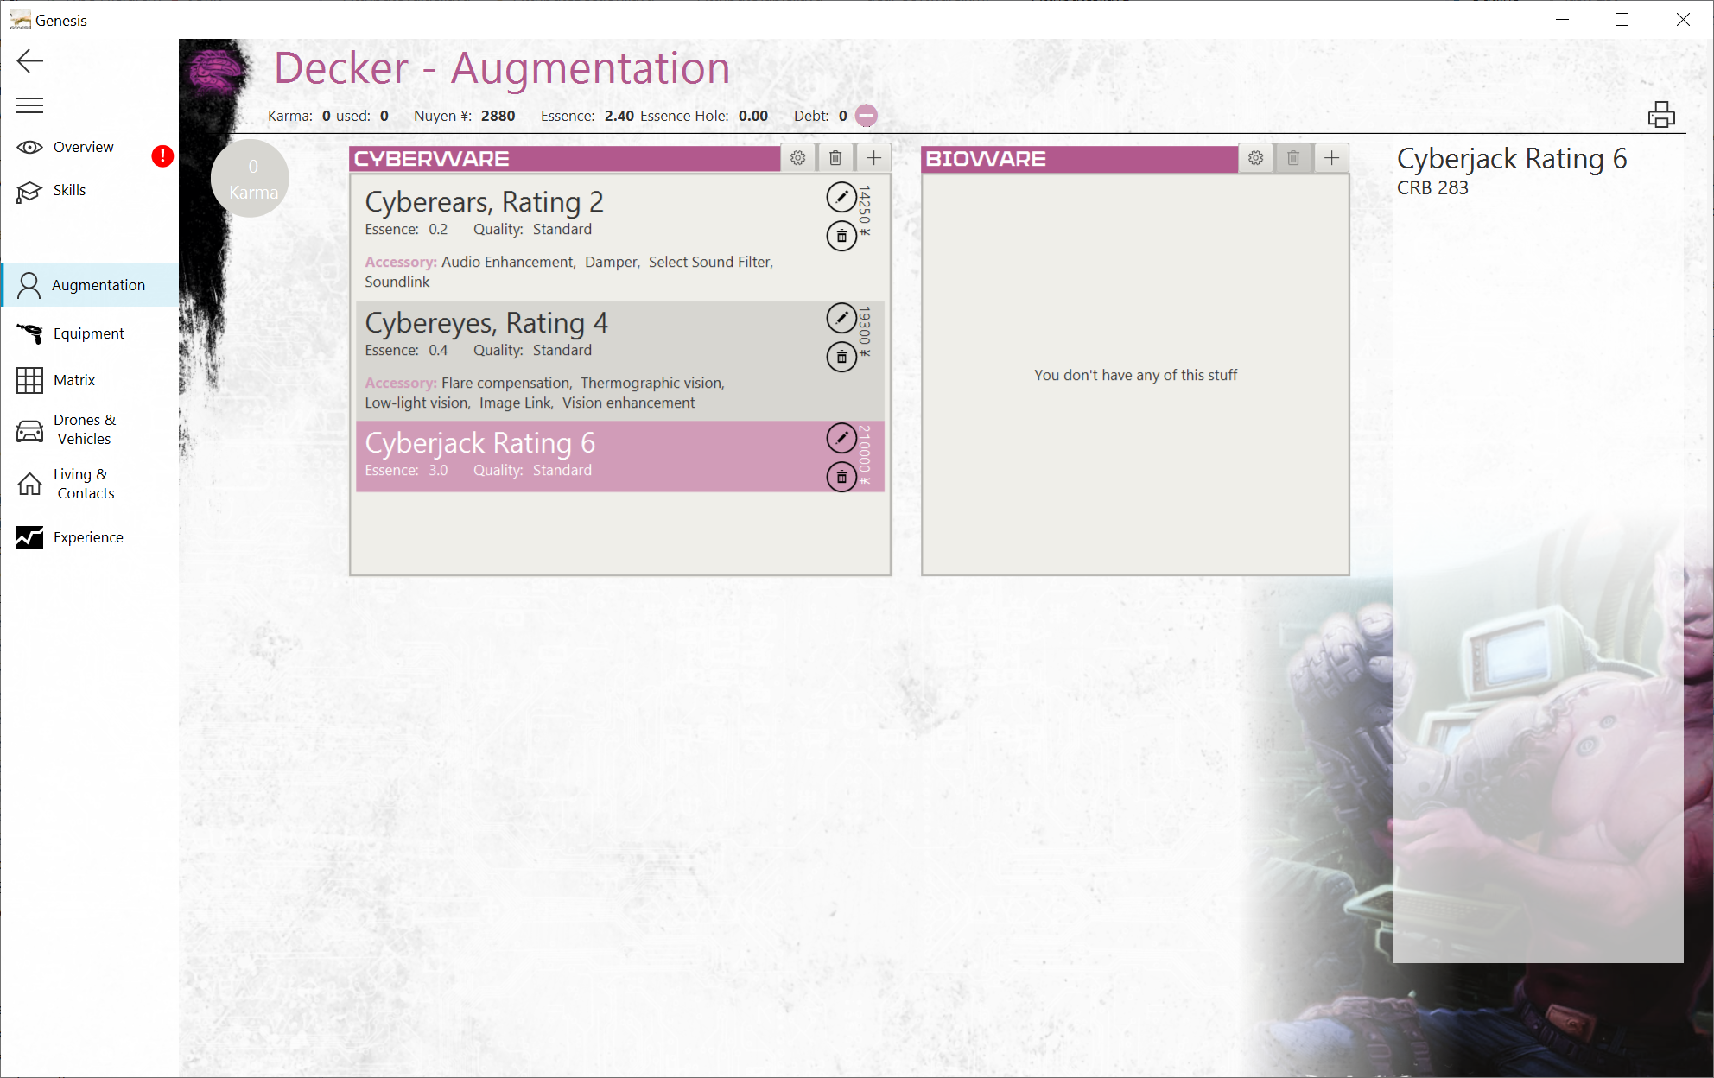Click the Karma circle indicator
This screenshot has width=1714, height=1078.
click(250, 178)
